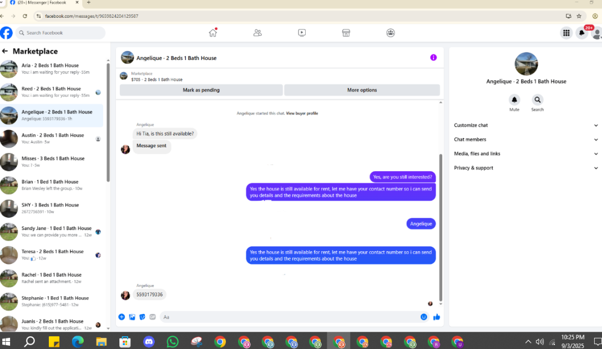Open emoji picker smiley icon
This screenshot has height=349, width=602.
(x=424, y=317)
